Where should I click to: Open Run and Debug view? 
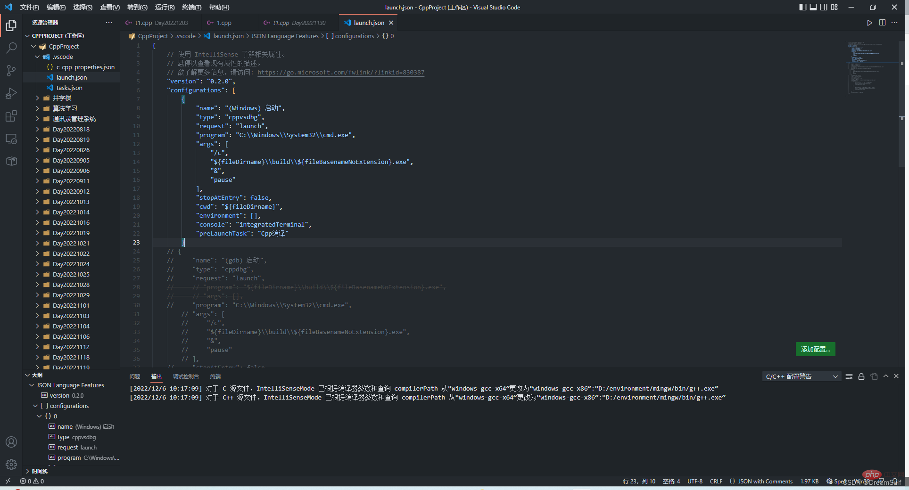11,93
